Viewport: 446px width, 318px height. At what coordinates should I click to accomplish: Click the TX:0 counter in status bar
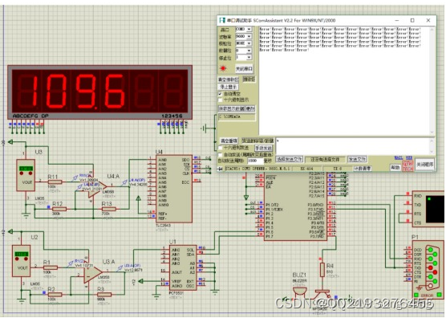338,169
